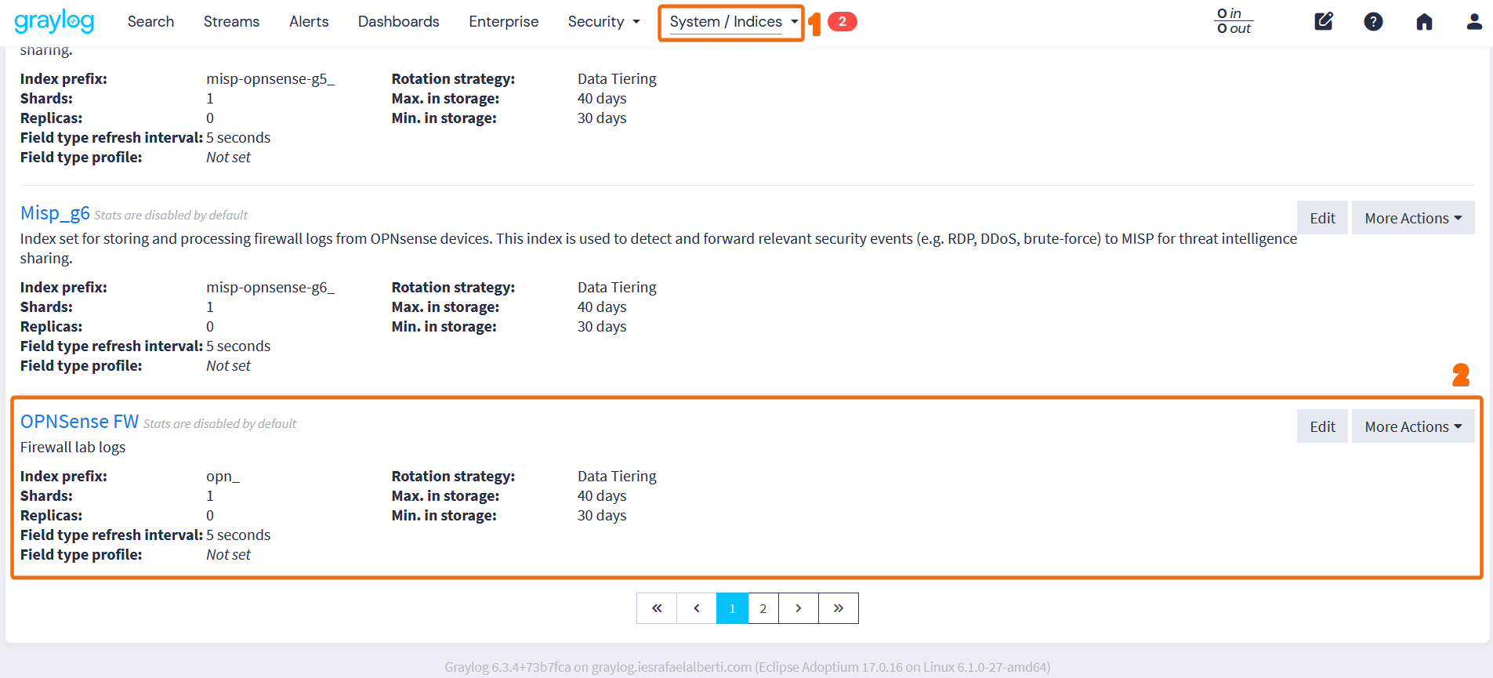
Task: Click the misp-opnsense-g6_ index prefix value
Action: coord(270,287)
